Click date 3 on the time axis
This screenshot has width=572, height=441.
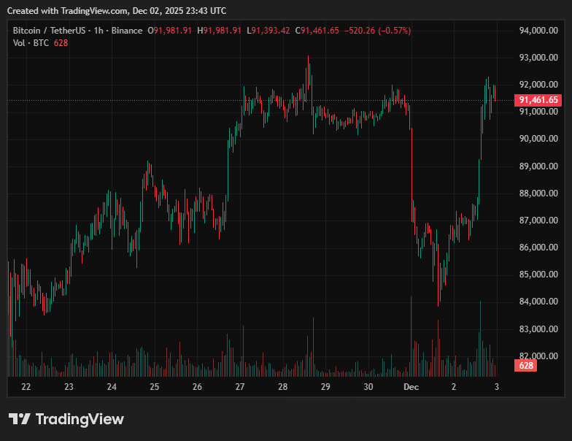tap(496, 387)
